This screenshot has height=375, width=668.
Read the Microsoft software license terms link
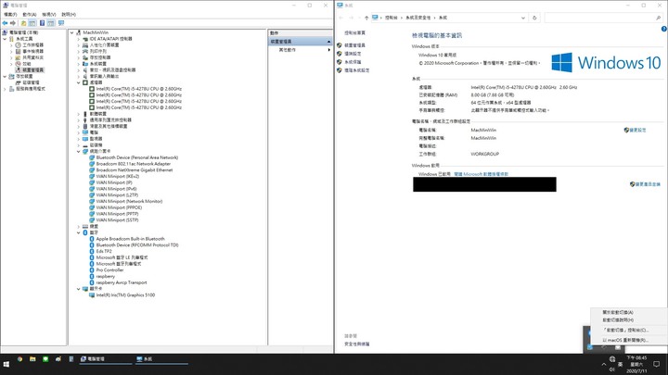481,174
